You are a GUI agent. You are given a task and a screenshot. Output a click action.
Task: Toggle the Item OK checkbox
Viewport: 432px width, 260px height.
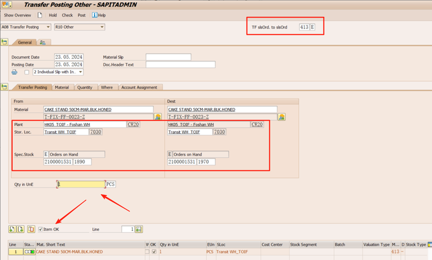(41, 229)
